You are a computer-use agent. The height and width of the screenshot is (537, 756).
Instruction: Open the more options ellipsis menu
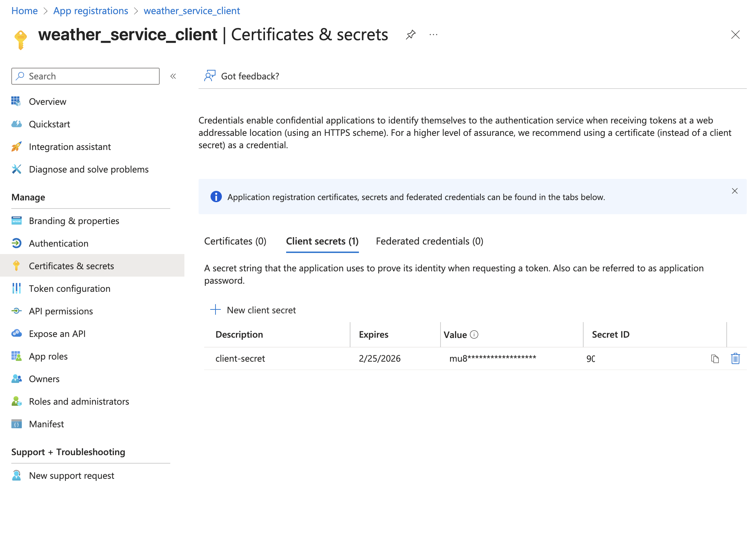tap(433, 35)
